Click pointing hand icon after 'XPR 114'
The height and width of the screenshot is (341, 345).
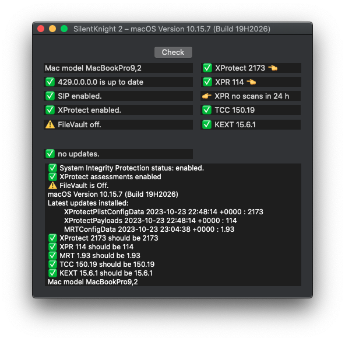pos(251,82)
